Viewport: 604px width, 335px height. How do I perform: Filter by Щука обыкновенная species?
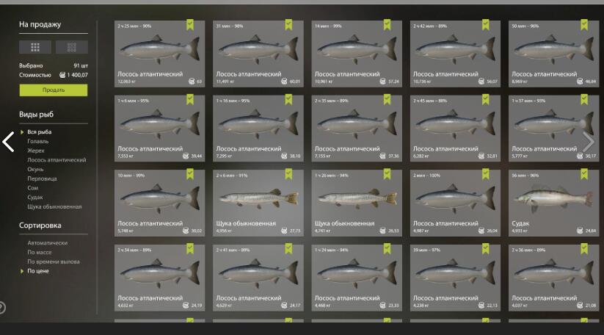coord(54,206)
